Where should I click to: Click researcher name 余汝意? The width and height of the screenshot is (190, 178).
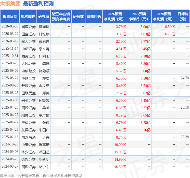point(44,86)
